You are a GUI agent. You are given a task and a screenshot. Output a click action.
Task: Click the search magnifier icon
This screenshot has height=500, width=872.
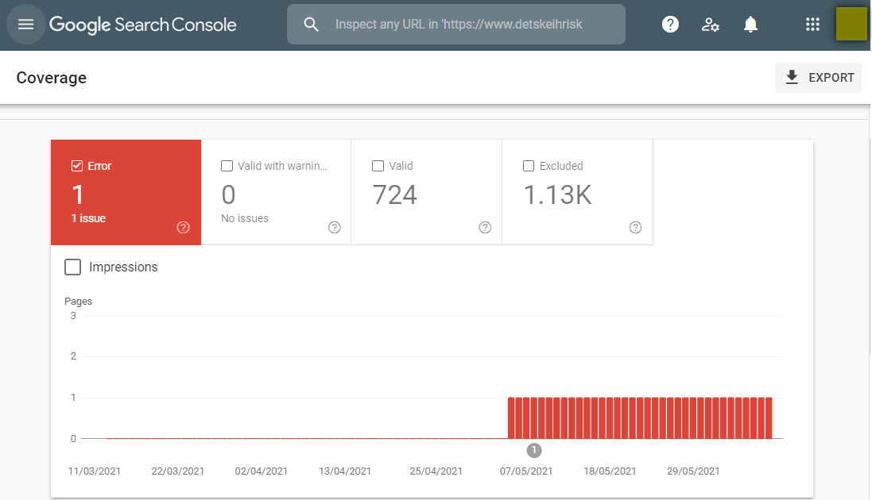click(312, 25)
